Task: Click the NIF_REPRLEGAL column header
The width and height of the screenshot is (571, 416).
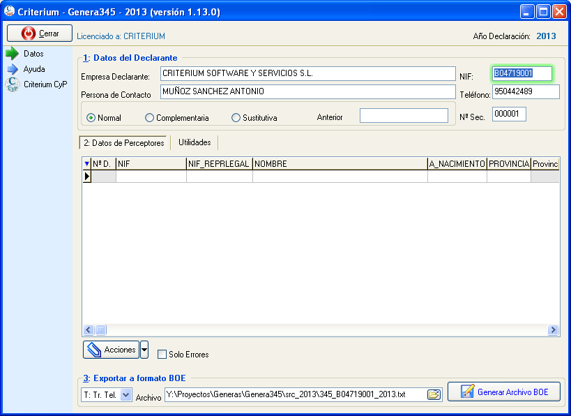Action: click(x=219, y=164)
